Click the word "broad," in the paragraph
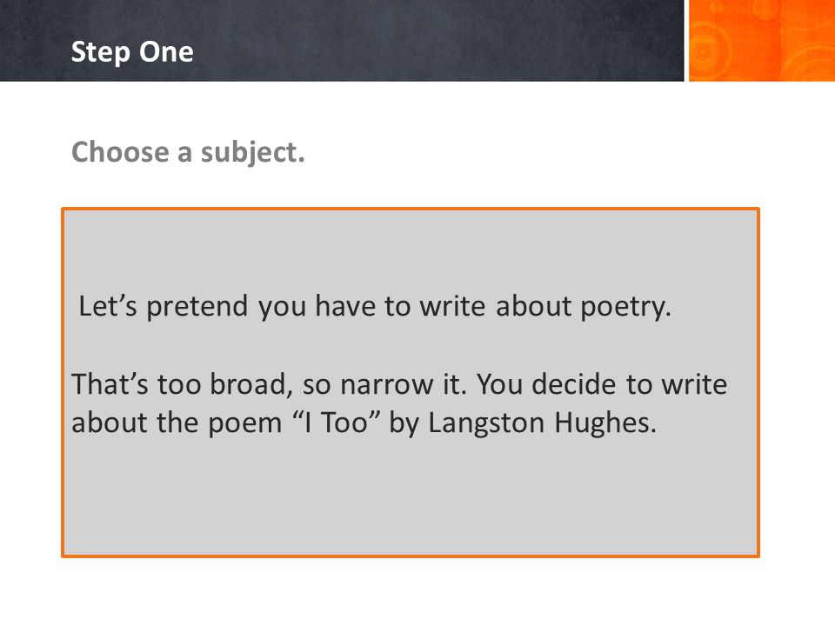Screen dimensions: 835x626 click(x=251, y=385)
